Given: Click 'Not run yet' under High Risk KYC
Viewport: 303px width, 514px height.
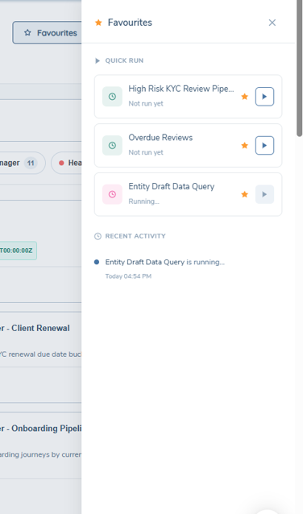Looking at the screenshot, I should click(x=146, y=104).
